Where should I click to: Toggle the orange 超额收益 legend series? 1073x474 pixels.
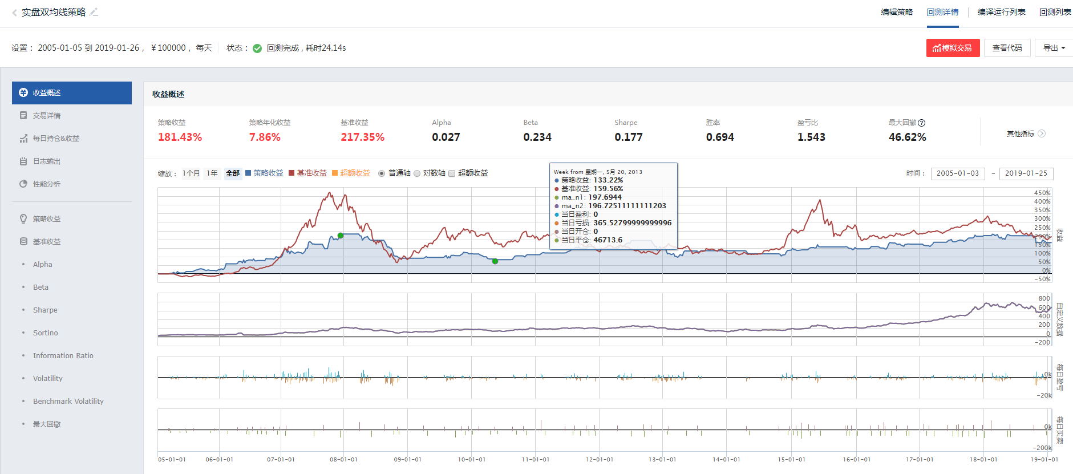coord(351,173)
